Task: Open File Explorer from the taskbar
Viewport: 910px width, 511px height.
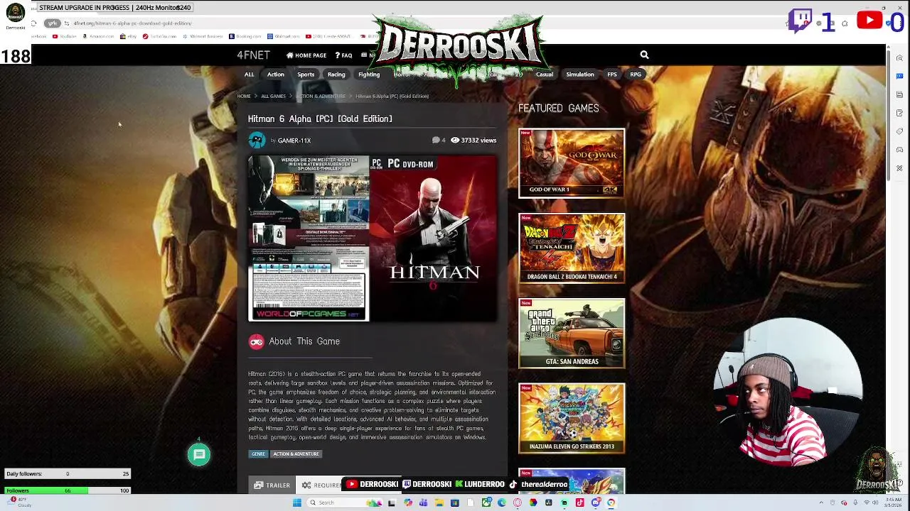Action: (x=439, y=502)
